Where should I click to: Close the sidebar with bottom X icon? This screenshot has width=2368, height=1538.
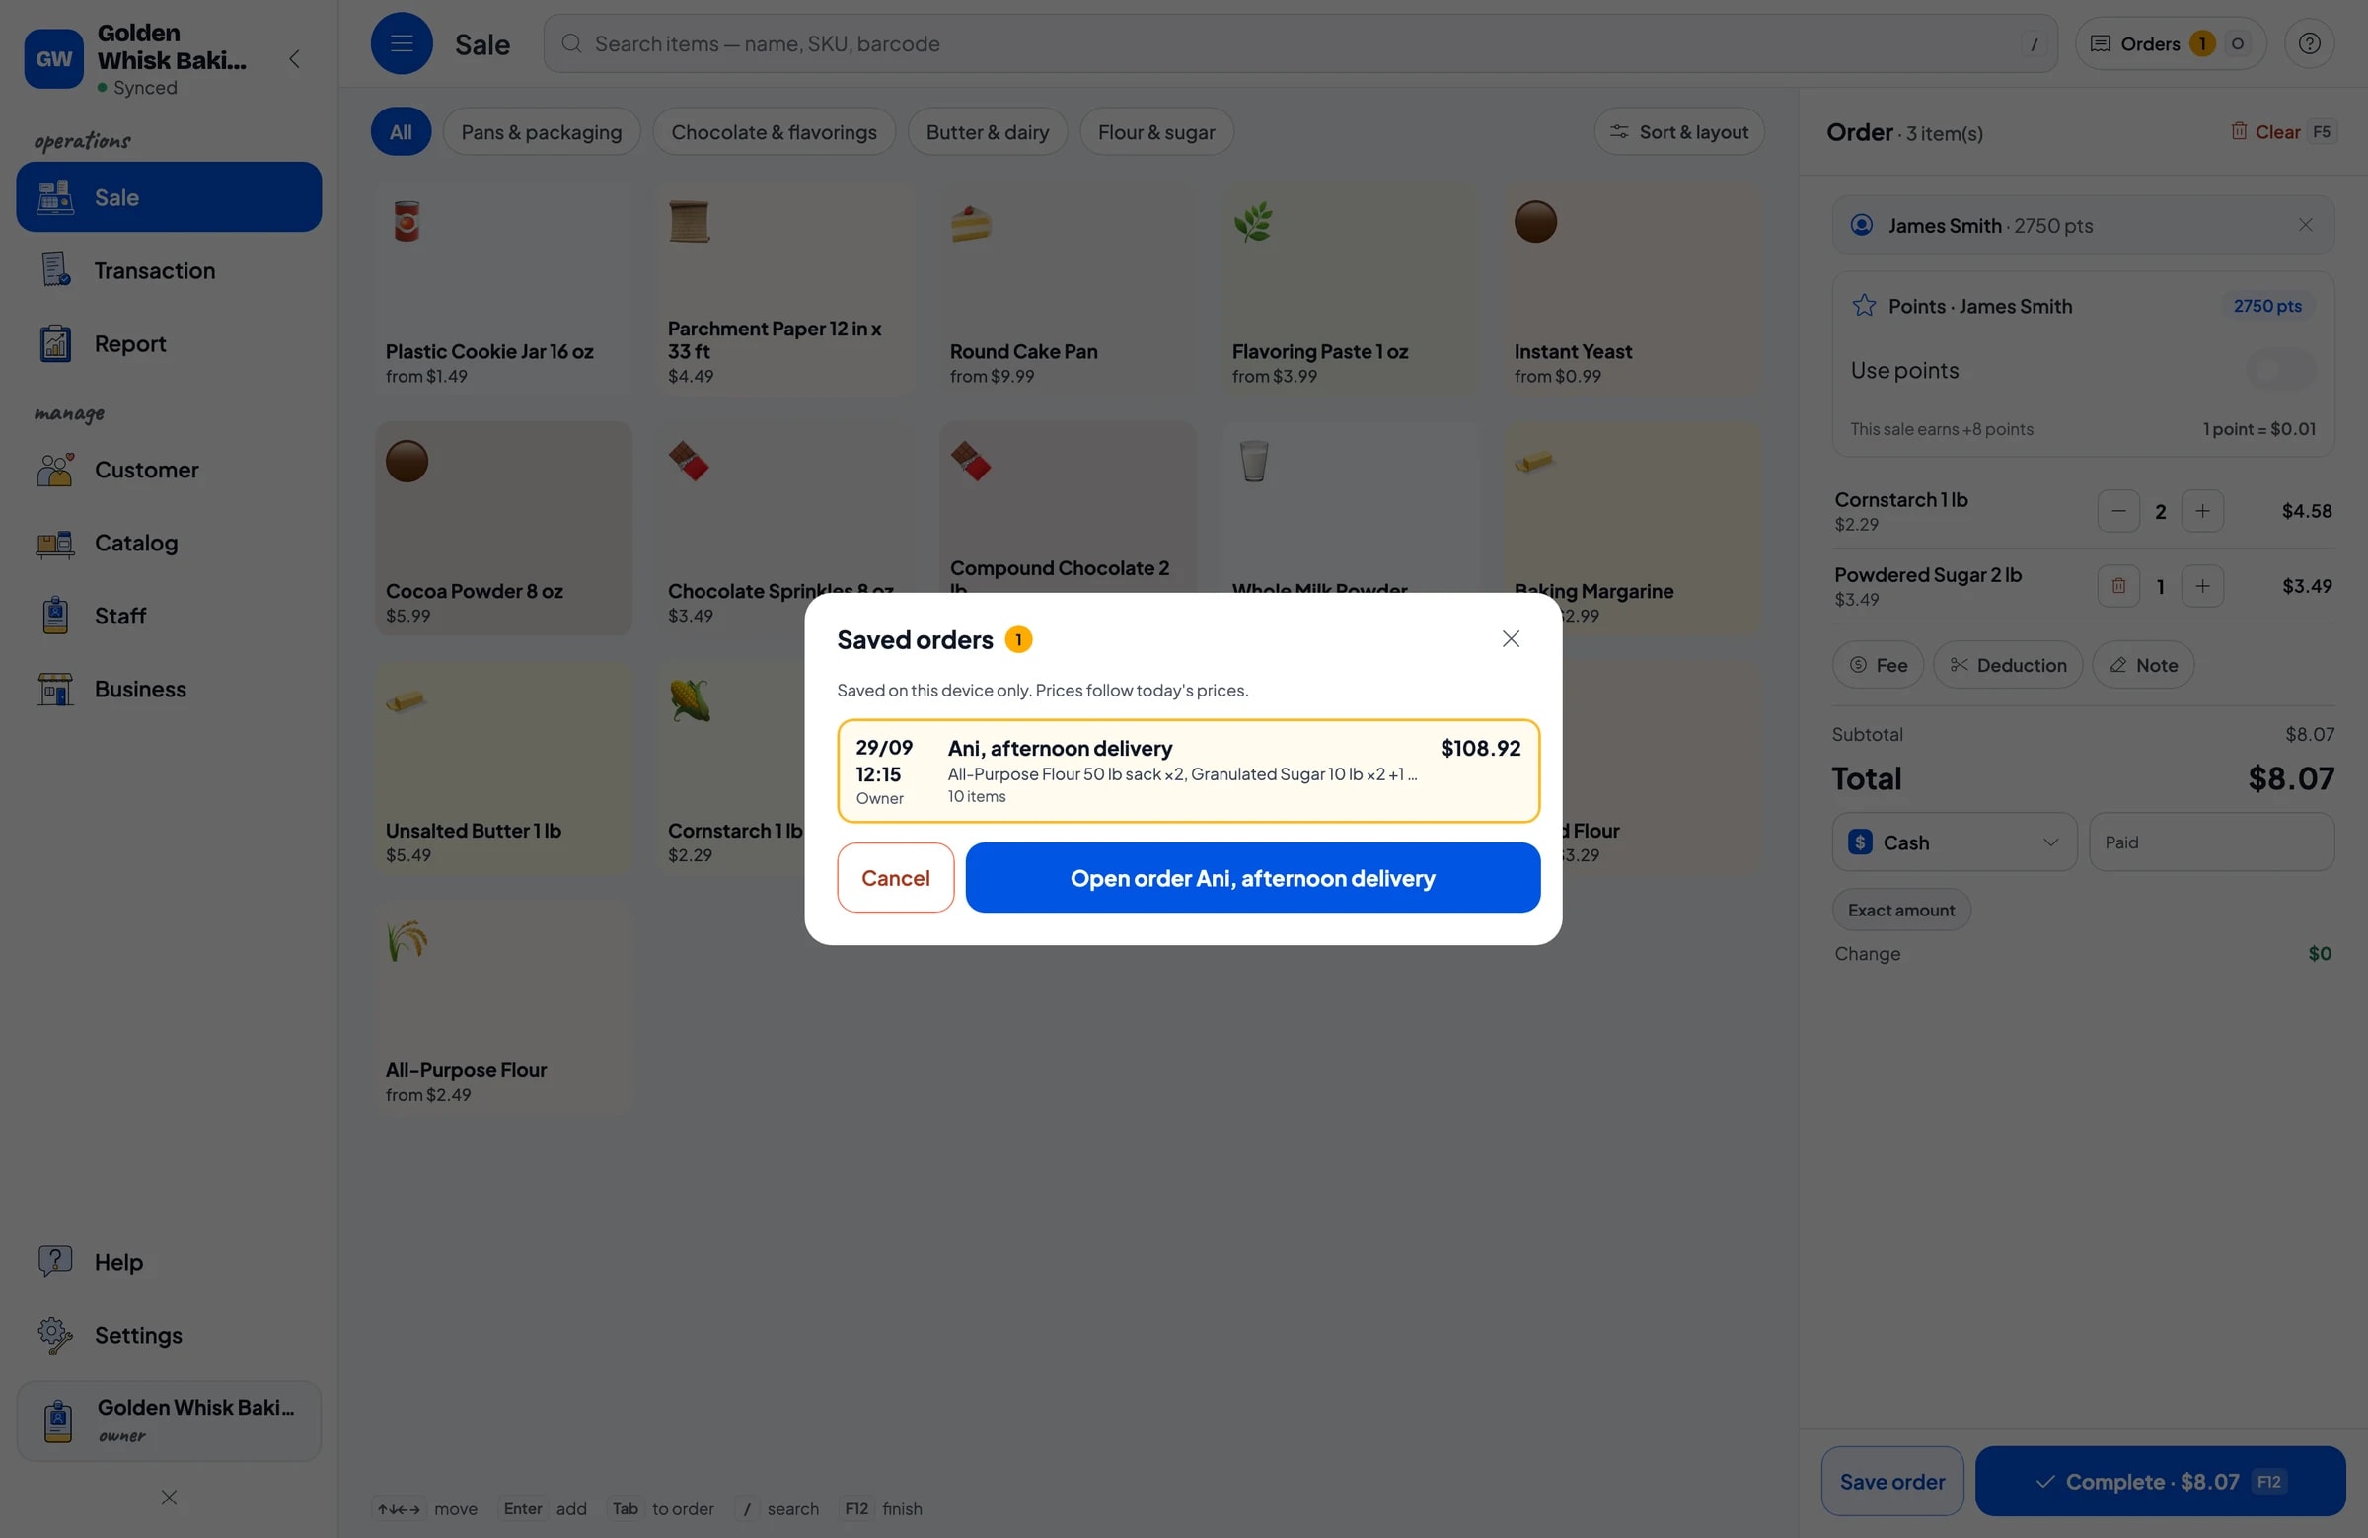tap(168, 1498)
